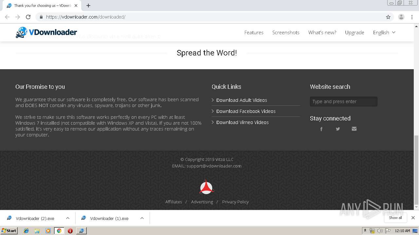419x235 pixels.
Task: Open Chrome profile avatar menu
Action: [x=401, y=17]
